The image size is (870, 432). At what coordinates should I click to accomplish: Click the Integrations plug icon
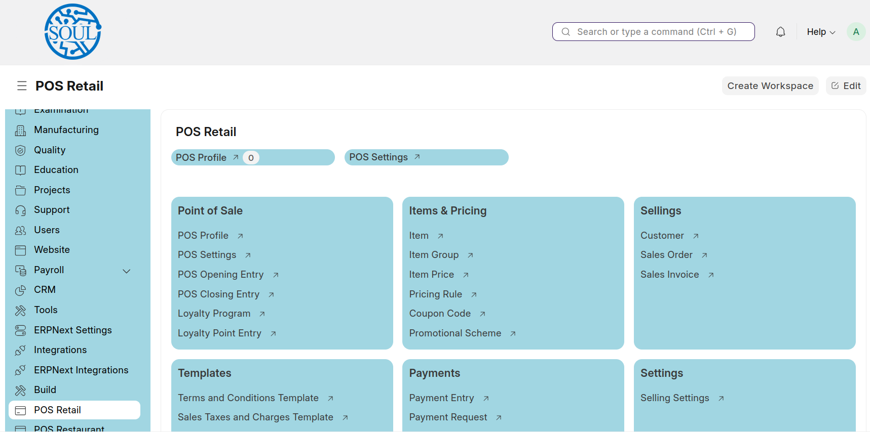(20, 350)
